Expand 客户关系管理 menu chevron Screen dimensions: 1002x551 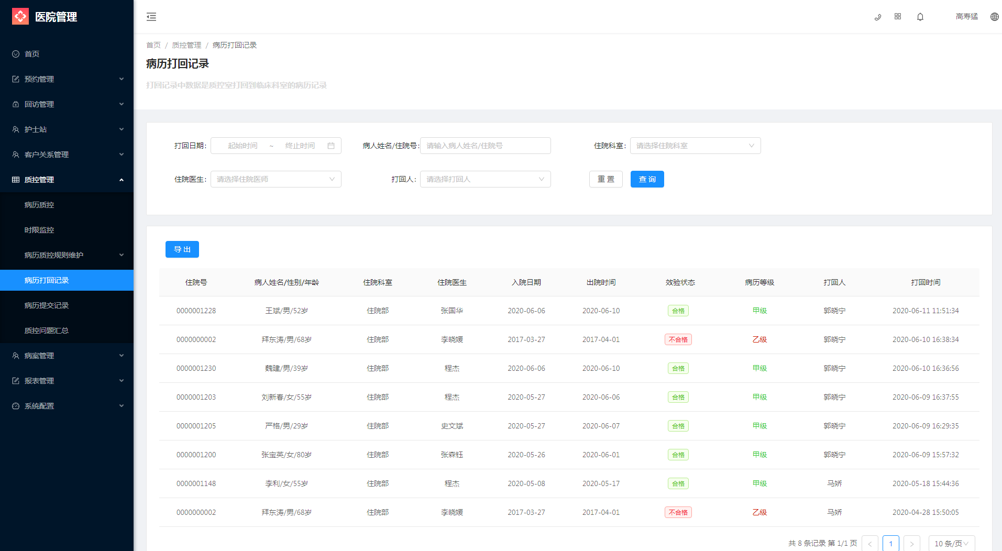[122, 155]
